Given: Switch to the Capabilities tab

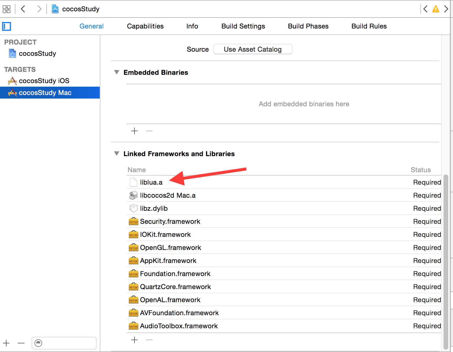Looking at the screenshot, I should [x=145, y=26].
